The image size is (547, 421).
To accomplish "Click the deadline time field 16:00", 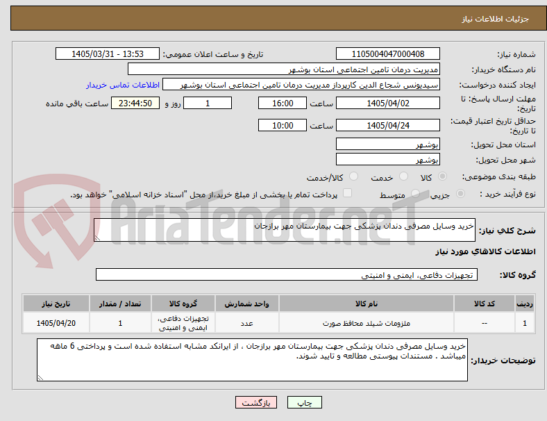I will (x=283, y=103).
